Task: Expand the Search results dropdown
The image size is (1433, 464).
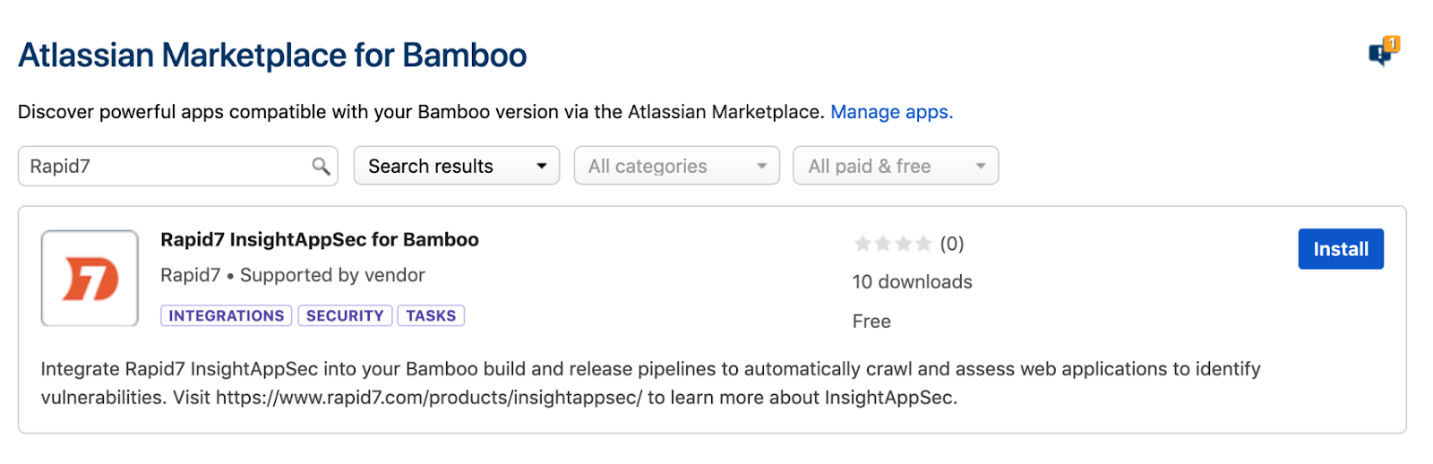Action: click(456, 167)
